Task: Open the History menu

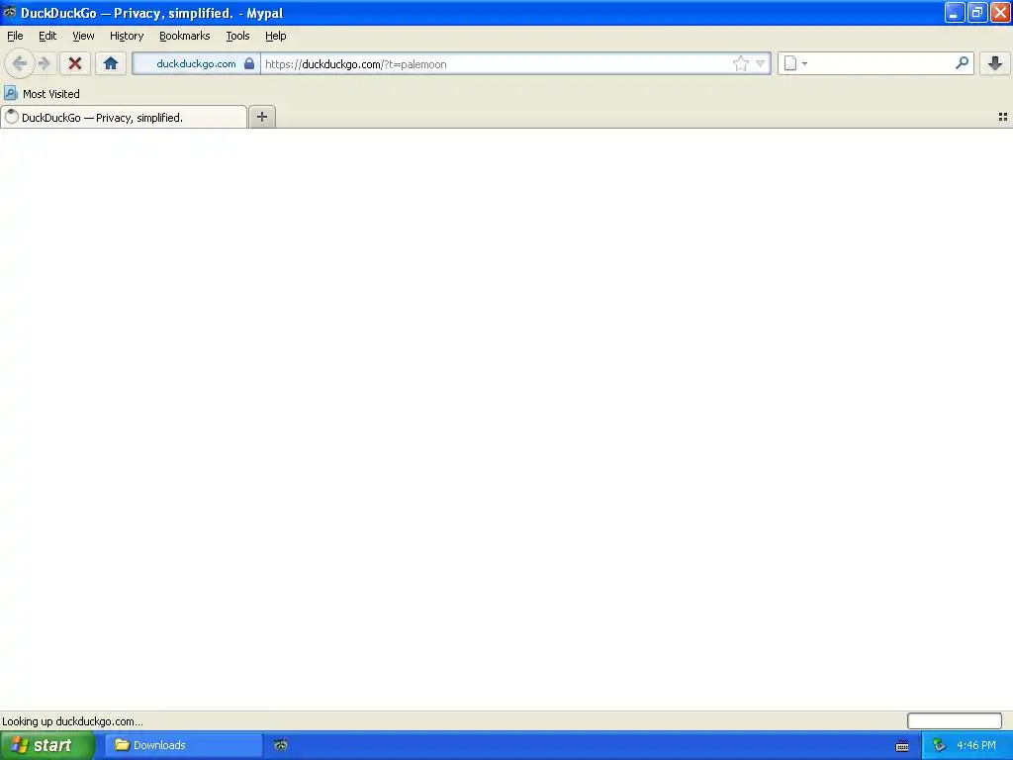Action: [x=126, y=37]
